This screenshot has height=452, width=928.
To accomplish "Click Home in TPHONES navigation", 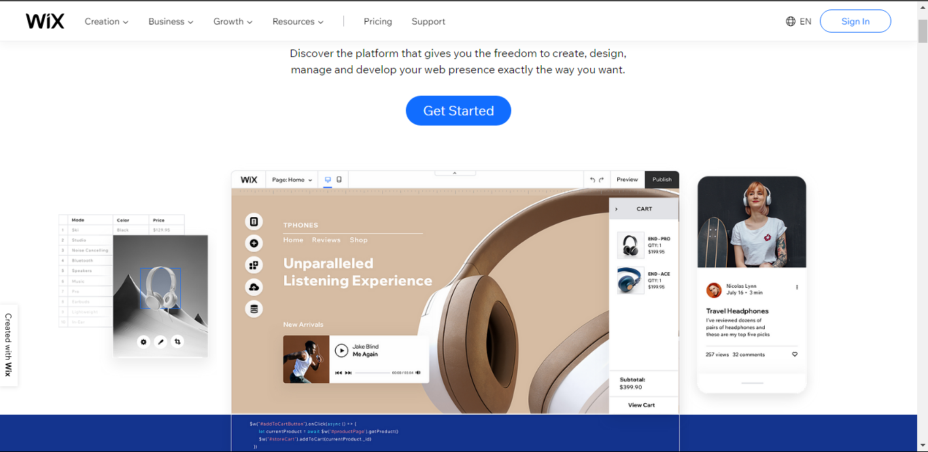I will [294, 240].
